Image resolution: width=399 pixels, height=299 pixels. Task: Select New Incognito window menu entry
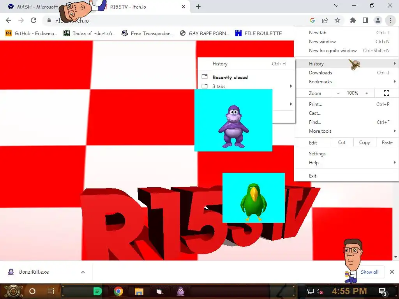coord(346,50)
